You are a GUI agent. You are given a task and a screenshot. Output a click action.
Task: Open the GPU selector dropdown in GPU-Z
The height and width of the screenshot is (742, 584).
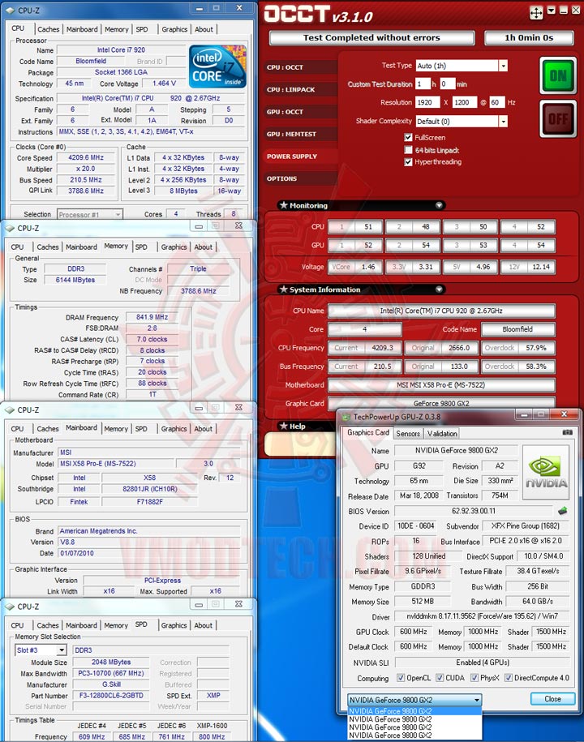click(477, 700)
